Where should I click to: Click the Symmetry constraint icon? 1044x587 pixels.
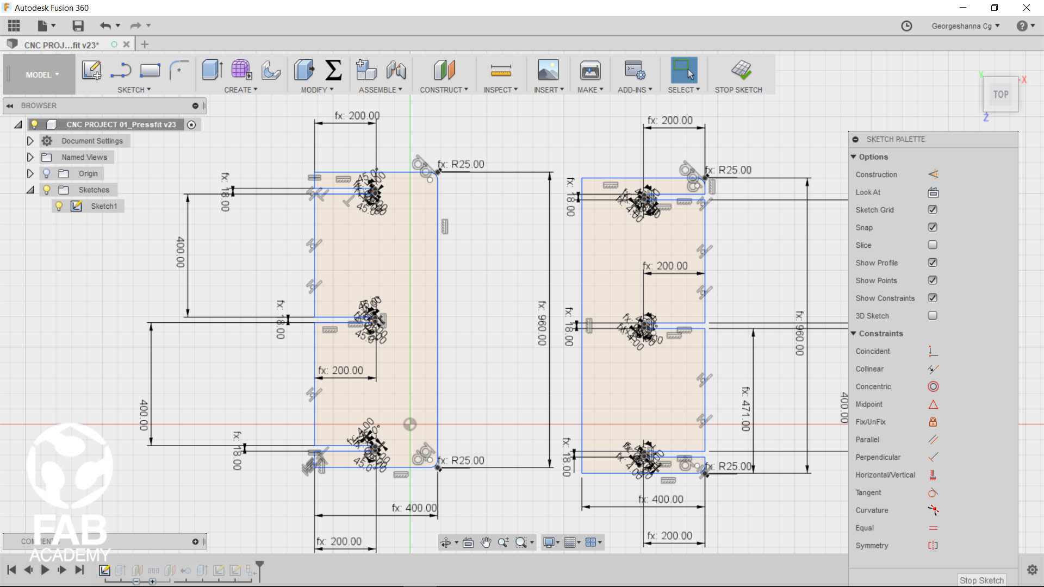pos(933,545)
